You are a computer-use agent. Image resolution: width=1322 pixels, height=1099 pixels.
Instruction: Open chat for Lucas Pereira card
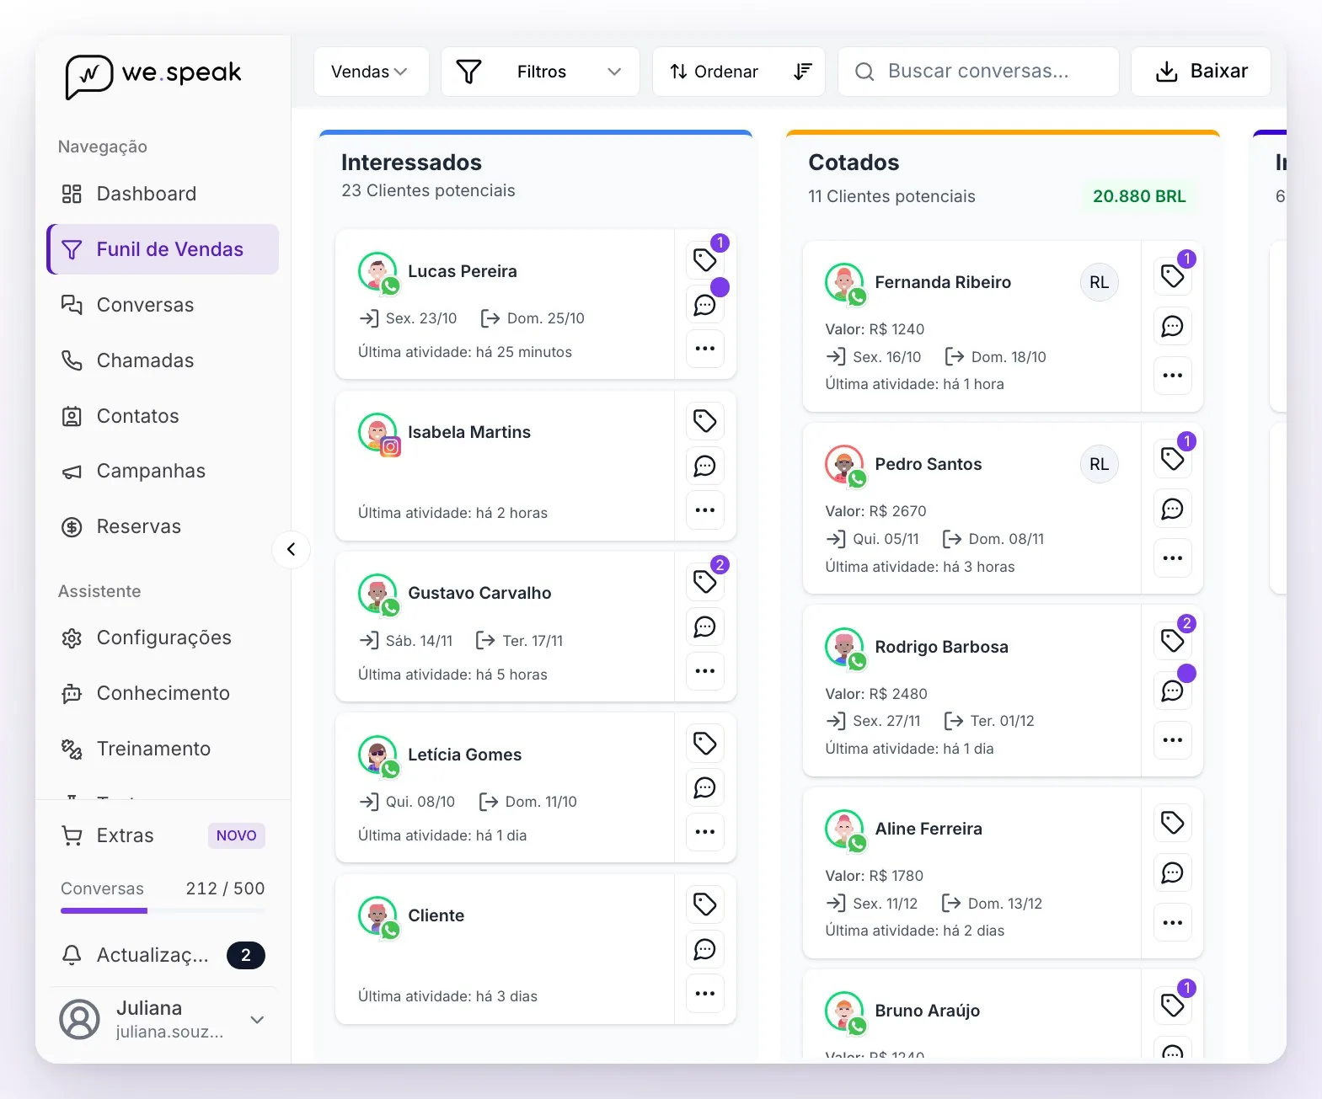[705, 304]
